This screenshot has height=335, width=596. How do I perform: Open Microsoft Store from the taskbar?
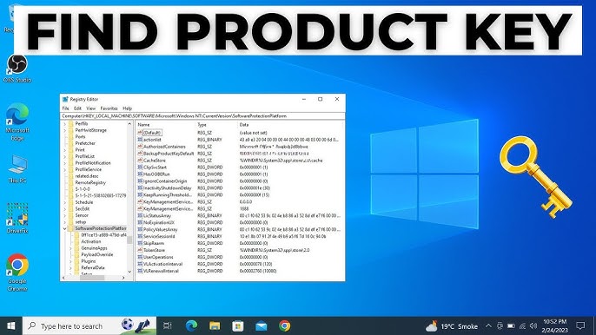pos(238,325)
